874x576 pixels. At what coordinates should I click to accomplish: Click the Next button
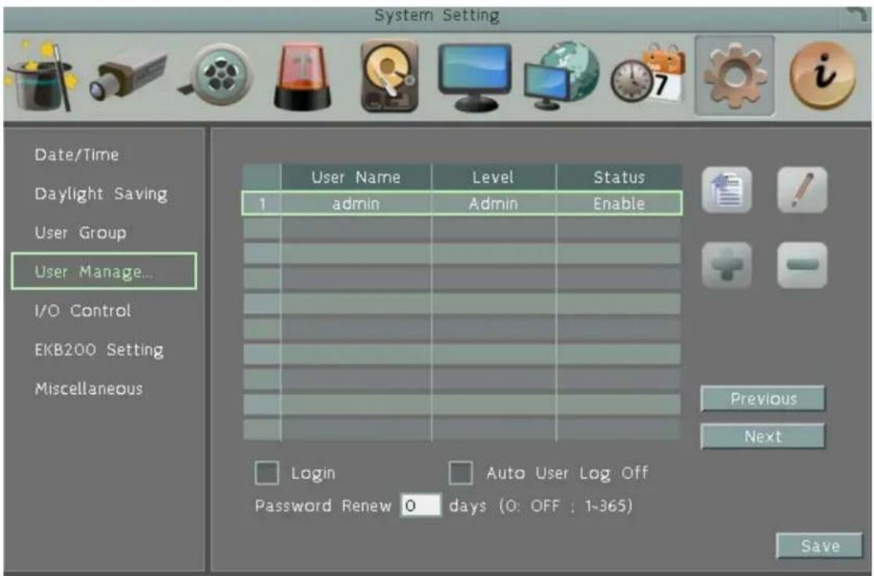(763, 436)
